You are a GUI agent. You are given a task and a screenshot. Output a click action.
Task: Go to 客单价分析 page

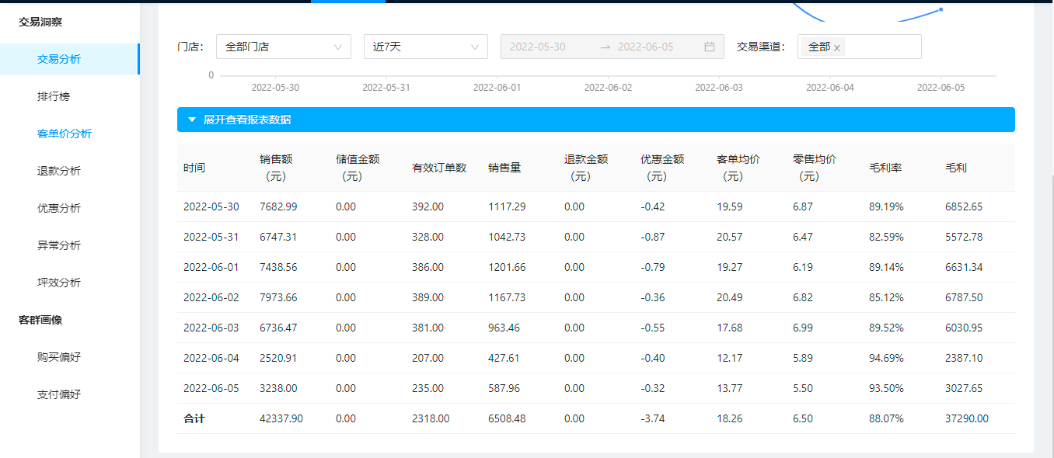(x=65, y=134)
